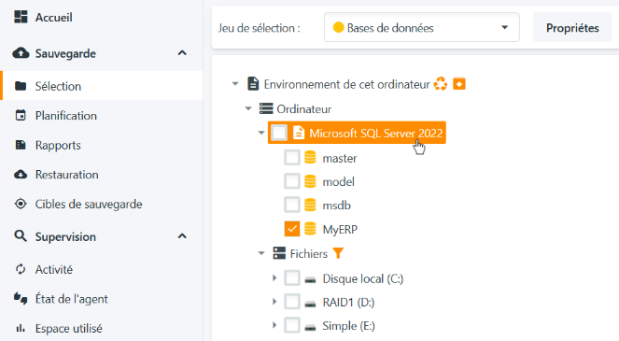619x341 pixels.
Task: Uncheck the MyERP database checkbox
Action: [292, 229]
